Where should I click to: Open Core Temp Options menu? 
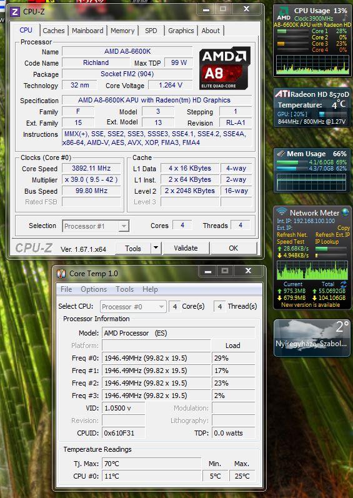pyautogui.click(x=94, y=289)
